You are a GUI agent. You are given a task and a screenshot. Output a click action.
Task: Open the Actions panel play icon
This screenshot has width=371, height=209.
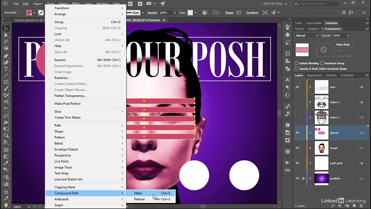point(288,163)
